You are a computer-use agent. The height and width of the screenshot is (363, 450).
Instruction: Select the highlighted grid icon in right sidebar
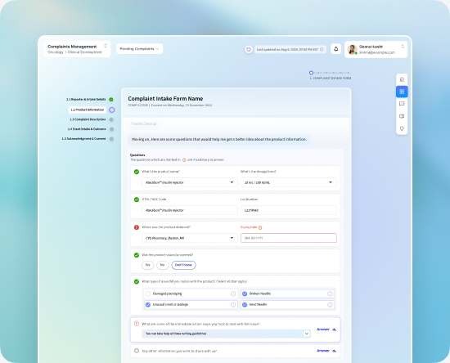click(402, 92)
